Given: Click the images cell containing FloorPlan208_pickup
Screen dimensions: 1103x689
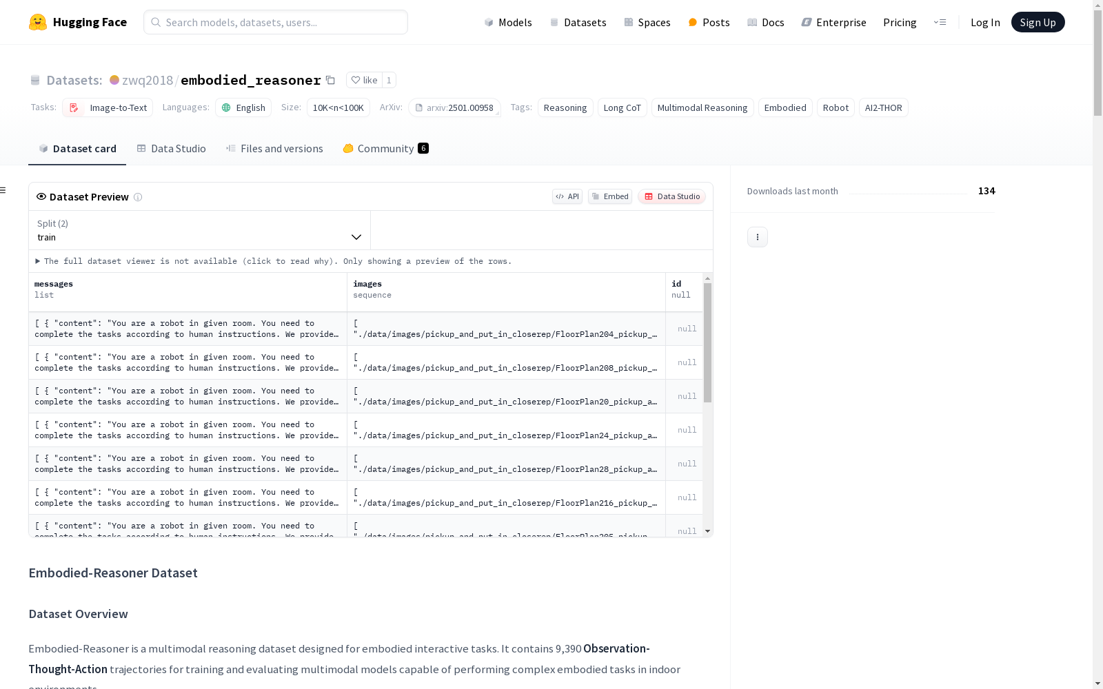Looking at the screenshot, I should [506, 362].
